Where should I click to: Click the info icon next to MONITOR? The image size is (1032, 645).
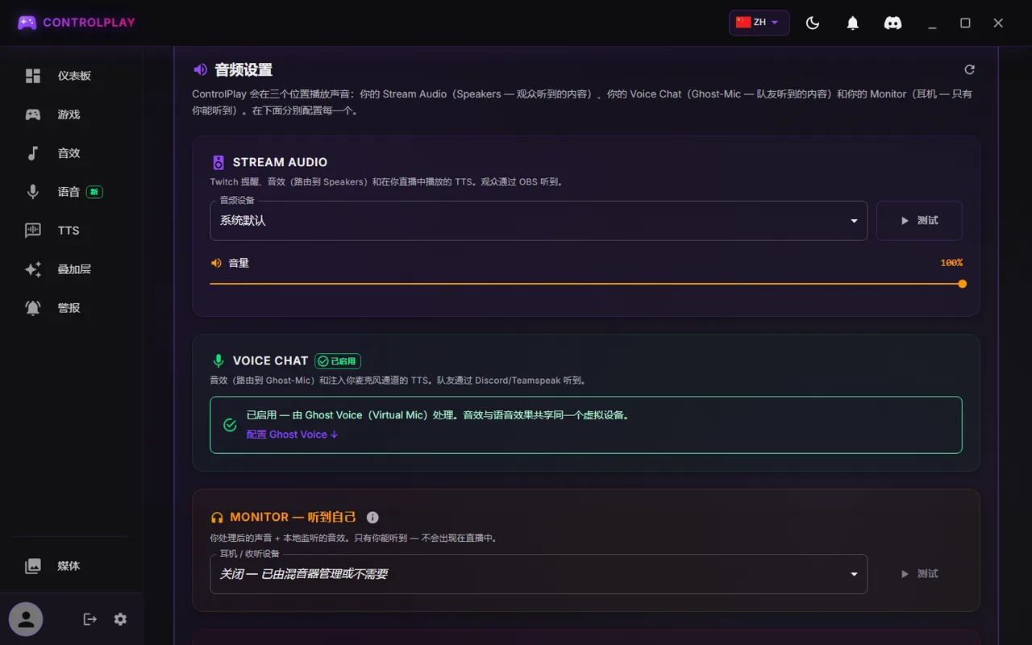tap(372, 518)
